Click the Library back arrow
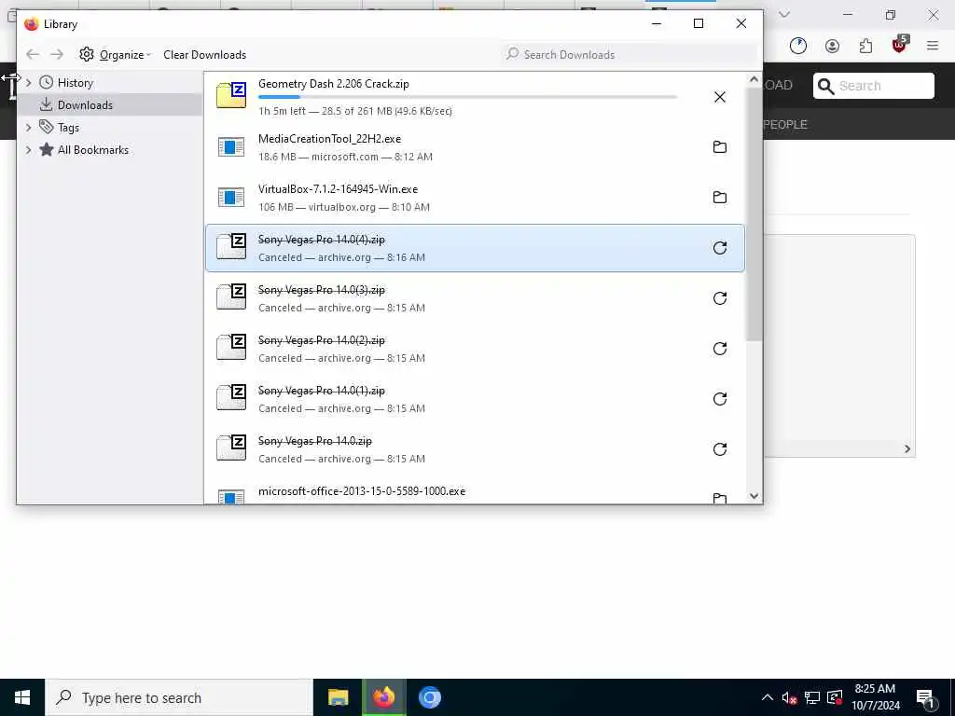Screen dimensions: 955x716 coord(33,55)
